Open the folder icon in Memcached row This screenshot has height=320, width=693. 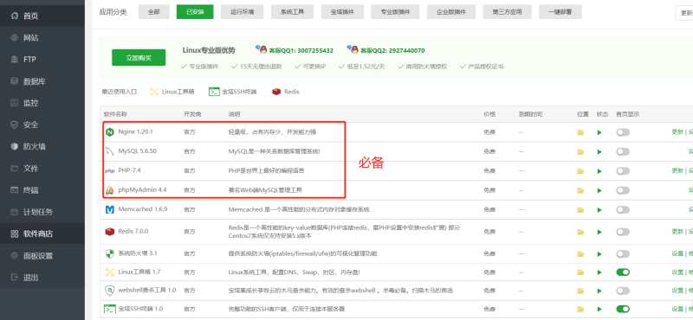click(580, 210)
